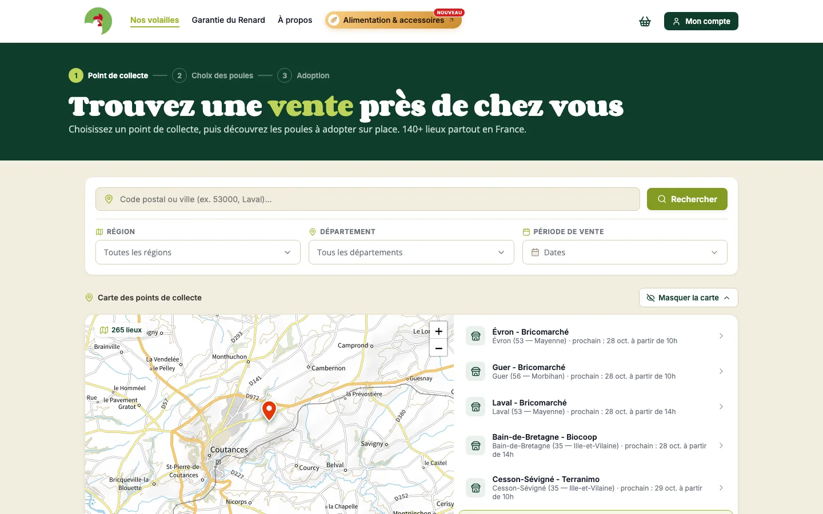The height and width of the screenshot is (514, 823).
Task: Select Évron - Bricomarché collection point
Action: point(596,336)
